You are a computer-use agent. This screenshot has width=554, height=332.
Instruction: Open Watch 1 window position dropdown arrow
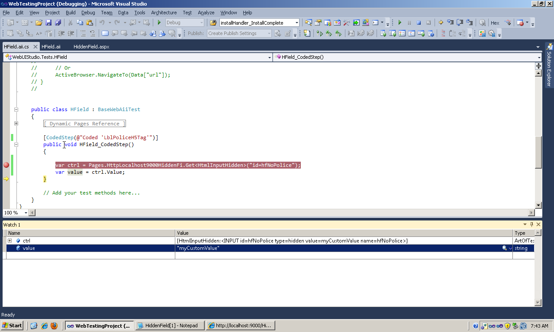click(x=525, y=224)
